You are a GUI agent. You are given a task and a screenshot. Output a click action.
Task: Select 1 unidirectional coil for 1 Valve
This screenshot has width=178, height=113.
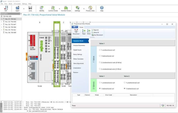click(100, 50)
